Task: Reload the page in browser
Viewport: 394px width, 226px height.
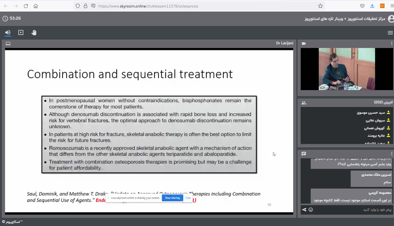Action: point(26,6)
